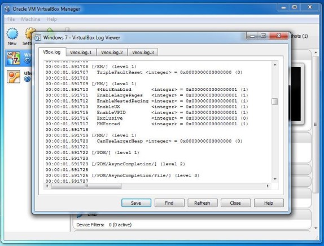Click the 64bitEnabled log line
Screen dimensions: 324x246
pos(147,90)
